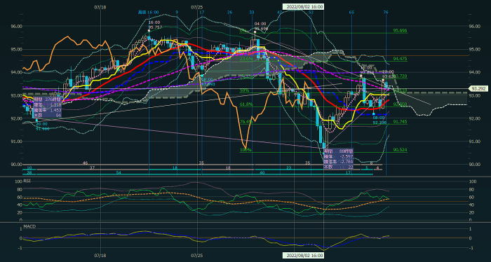This screenshot has width=491, height=262.
Task: Select the 100% retracement label
Action: [x=245, y=150]
